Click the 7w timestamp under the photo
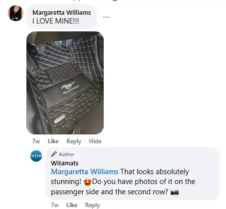This screenshot has width=226, height=209. [x=36, y=141]
